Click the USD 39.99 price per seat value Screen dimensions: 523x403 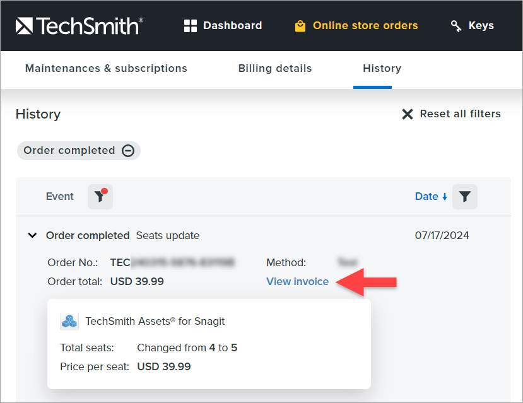point(163,366)
